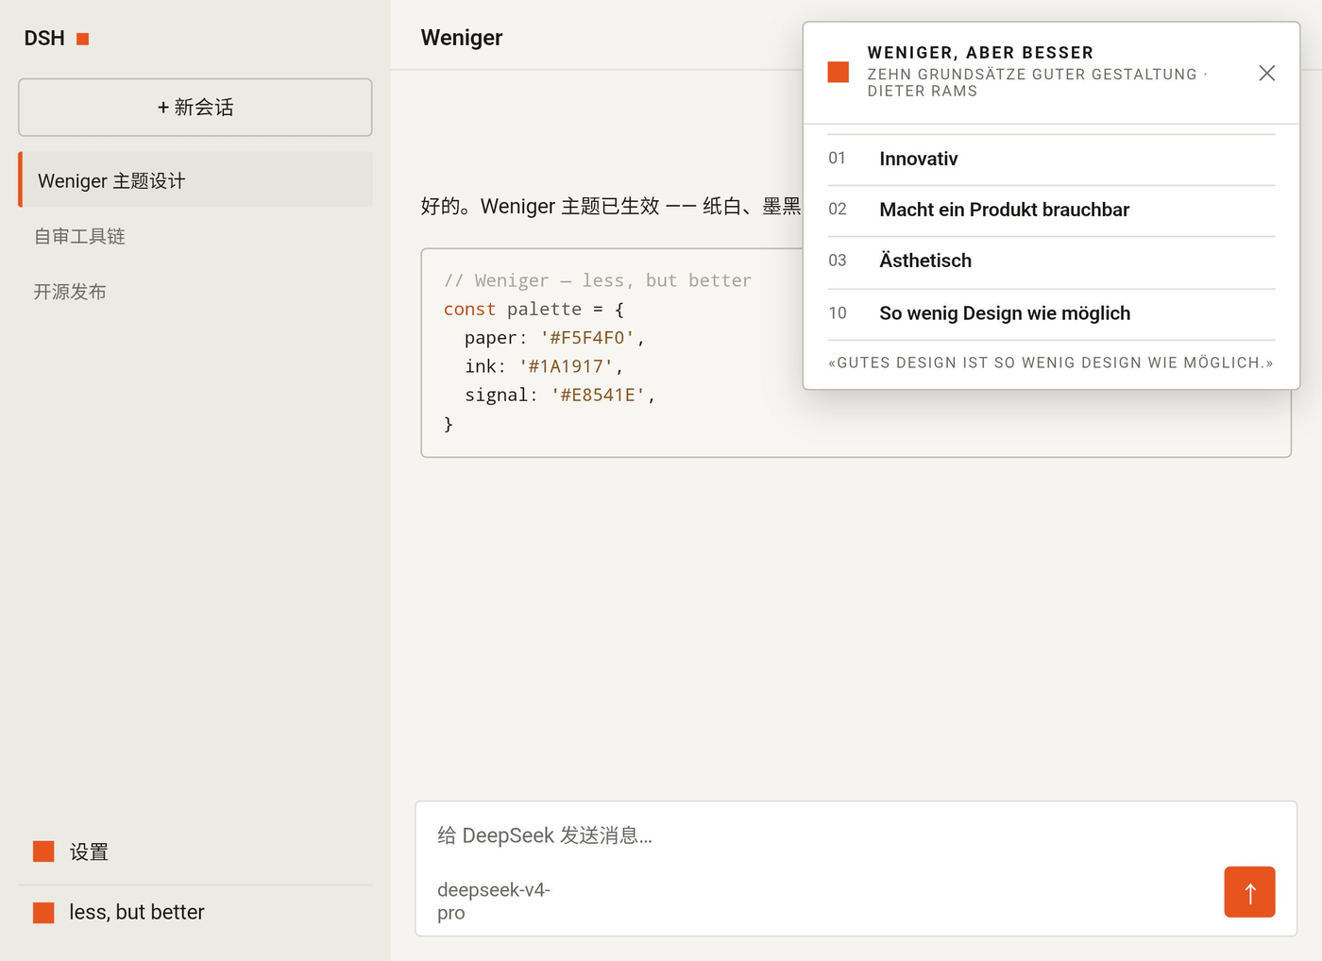The height and width of the screenshot is (961, 1322).
Task: Click the orange square icon beside 设置
Action: pos(43,851)
